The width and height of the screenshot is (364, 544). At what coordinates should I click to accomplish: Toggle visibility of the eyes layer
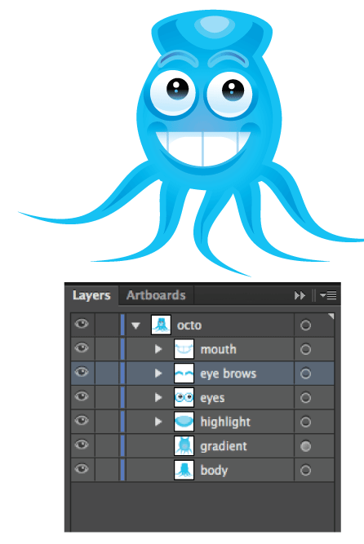82,396
